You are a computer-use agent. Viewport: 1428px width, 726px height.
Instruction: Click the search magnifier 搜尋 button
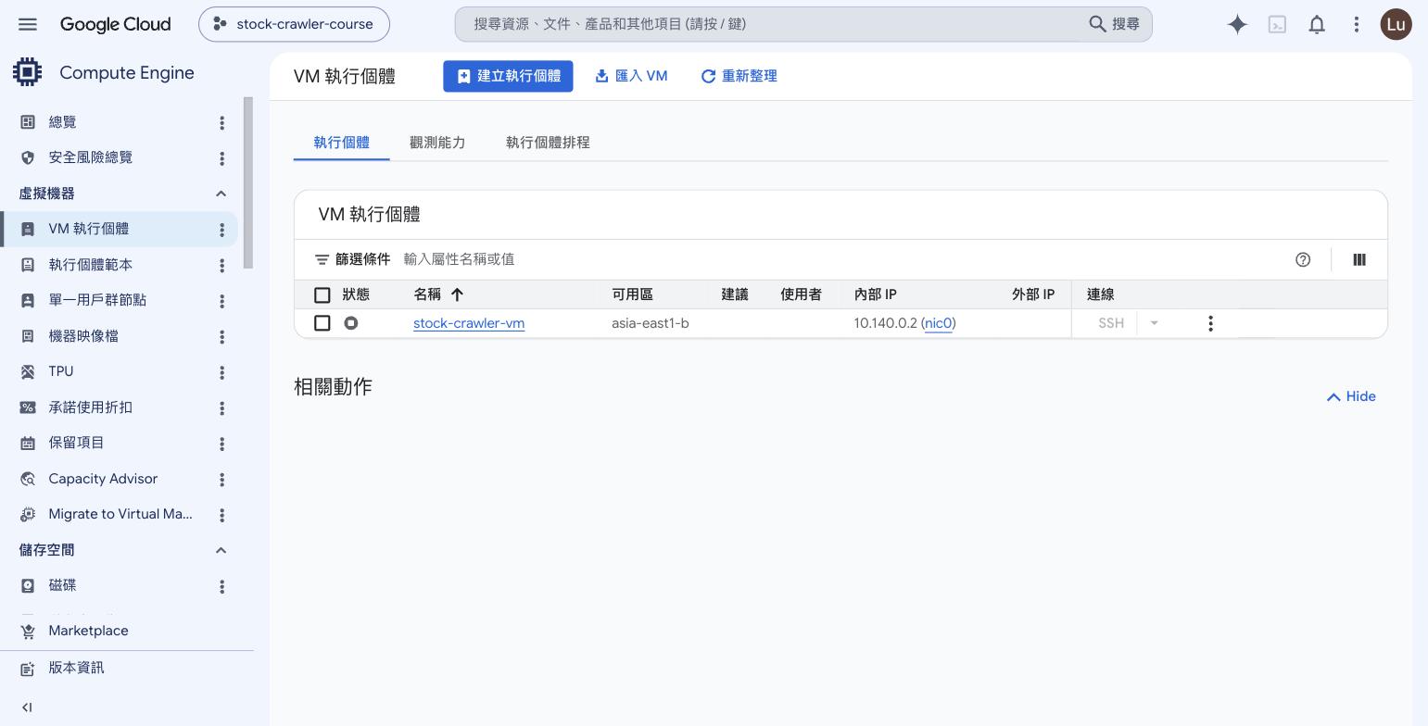coord(1114,24)
